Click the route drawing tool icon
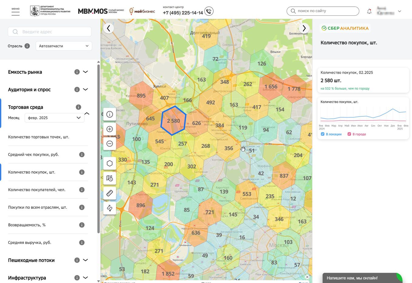 (110, 208)
